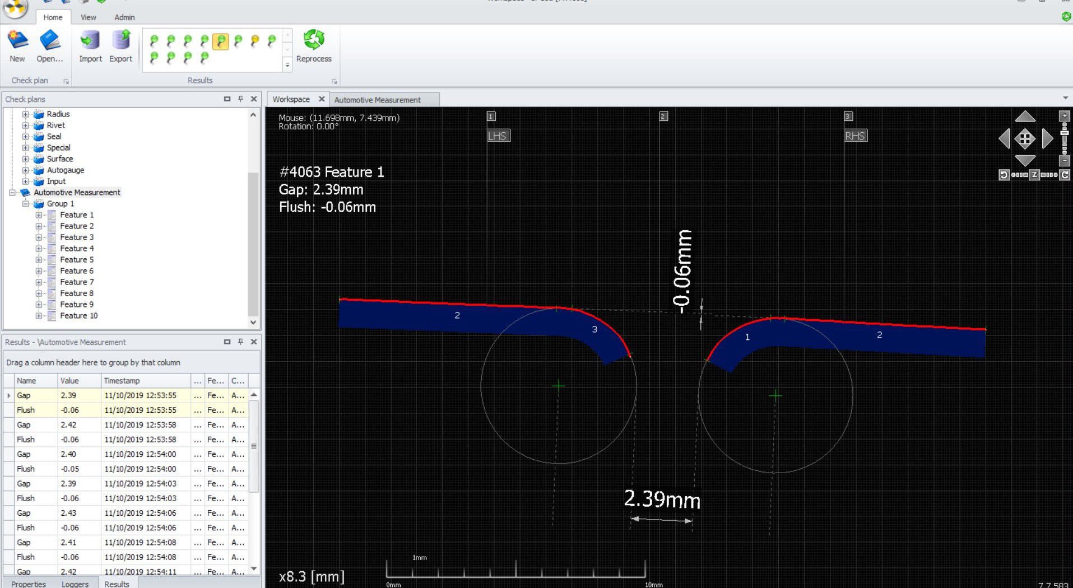This screenshot has width=1073, height=588.
Task: Switch to the Admin ribbon tab
Action: pyautogui.click(x=124, y=17)
